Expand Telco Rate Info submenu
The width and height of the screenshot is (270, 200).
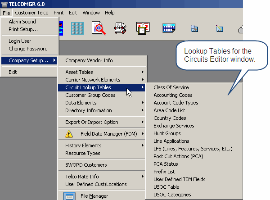[x=102, y=177]
